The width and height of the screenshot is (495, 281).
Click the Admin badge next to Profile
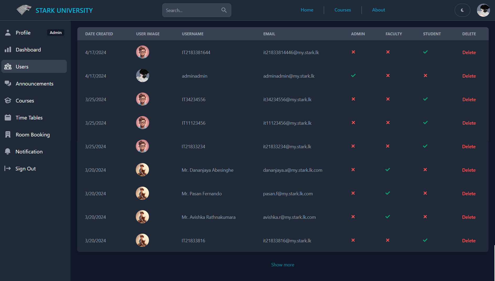click(56, 32)
